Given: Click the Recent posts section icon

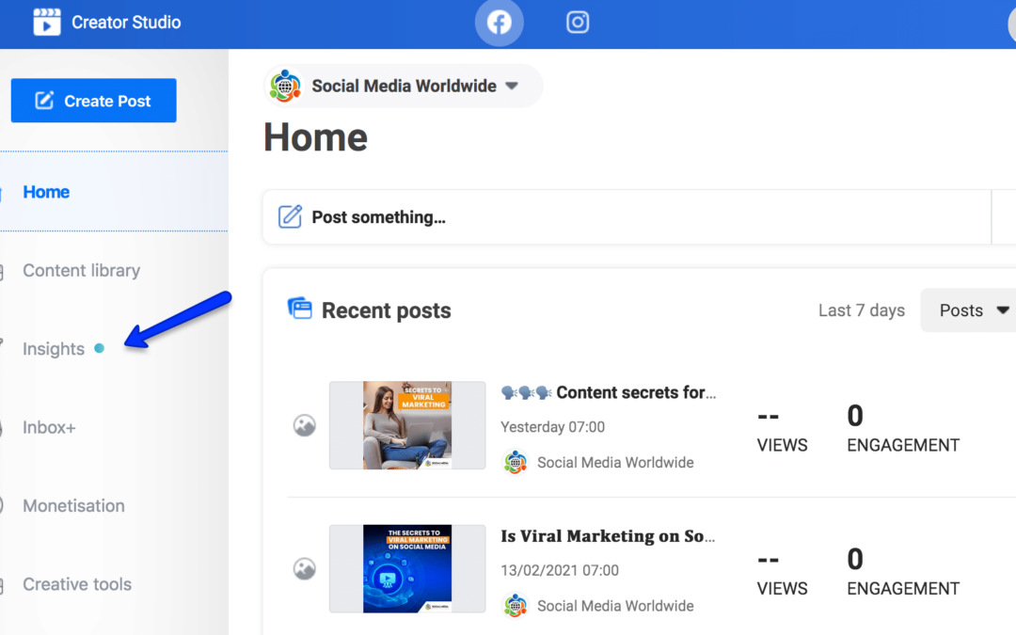Looking at the screenshot, I should click(299, 309).
